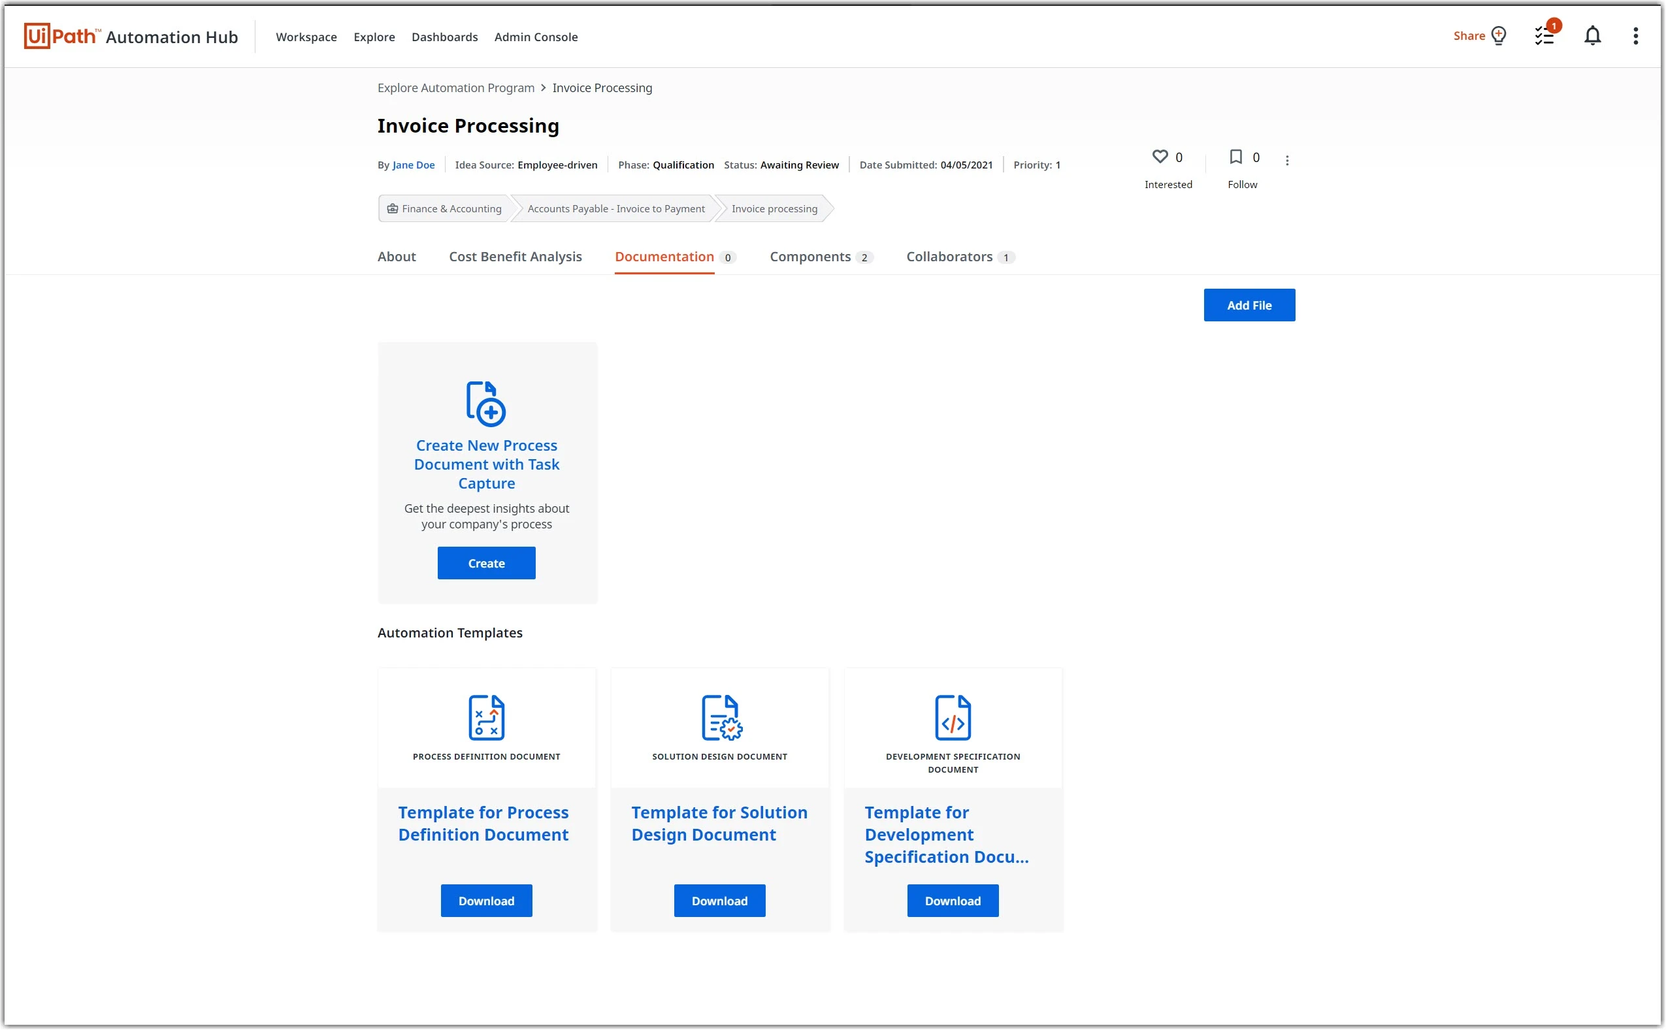Go to Dashboards
Image resolution: width=1666 pixels, height=1030 pixels.
click(445, 37)
